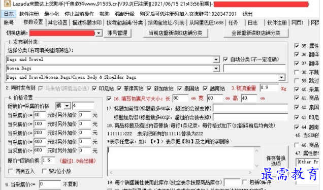Click the 最小化 menu item

pos(51,14)
